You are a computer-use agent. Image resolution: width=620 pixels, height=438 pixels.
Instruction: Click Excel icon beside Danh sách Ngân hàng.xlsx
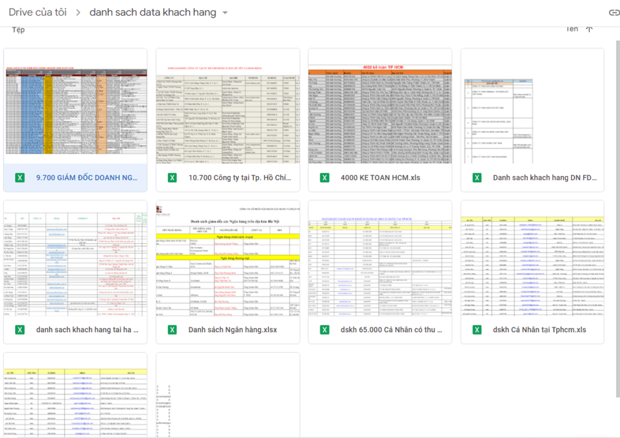(x=172, y=330)
